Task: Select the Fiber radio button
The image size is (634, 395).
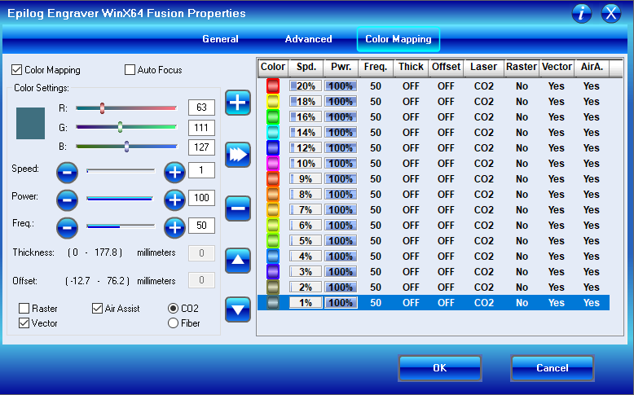Action: click(173, 323)
